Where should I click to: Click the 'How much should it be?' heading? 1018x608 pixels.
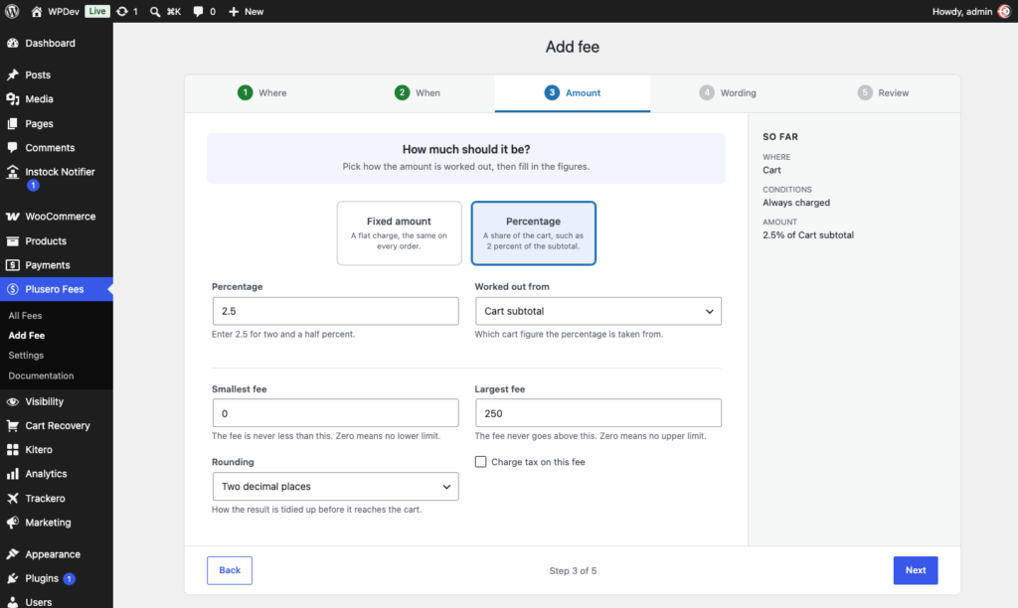[466, 149]
